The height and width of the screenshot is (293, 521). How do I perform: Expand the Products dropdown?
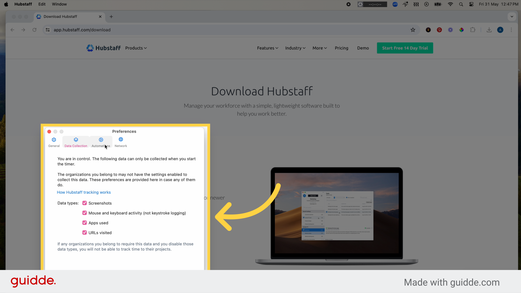tap(136, 48)
